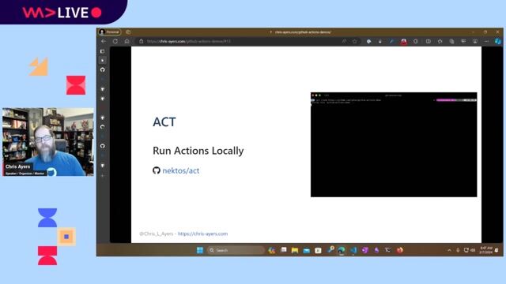This screenshot has width=506, height=284.
Task: Click the terminal demo recording on the slide
Action: pos(394,144)
